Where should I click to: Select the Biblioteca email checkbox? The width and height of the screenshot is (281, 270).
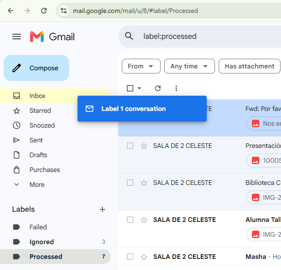tap(130, 183)
